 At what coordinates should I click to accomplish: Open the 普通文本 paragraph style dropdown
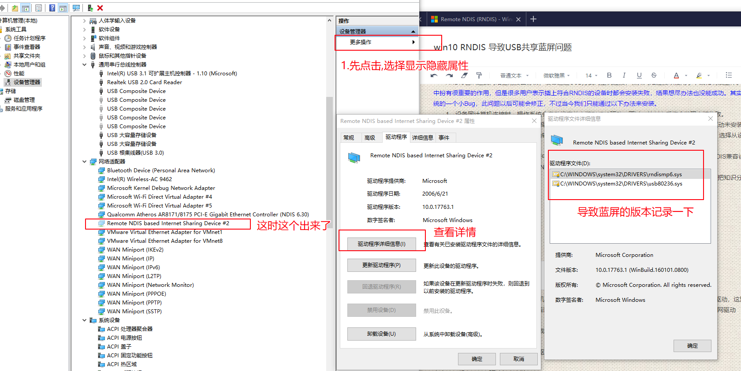point(514,76)
